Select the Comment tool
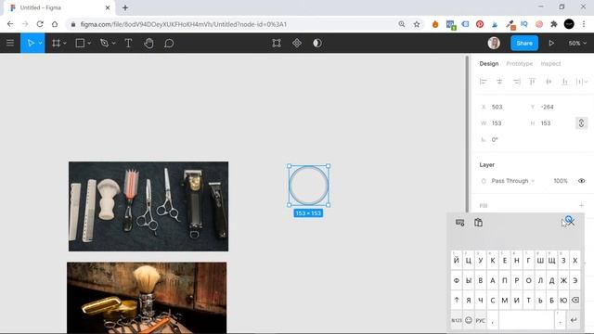 pyautogui.click(x=169, y=44)
